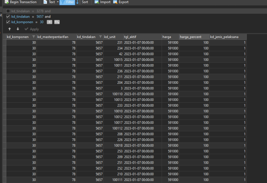Expand the Text button dropdown arrow
Screen dimensions: 267x183
point(58,2)
